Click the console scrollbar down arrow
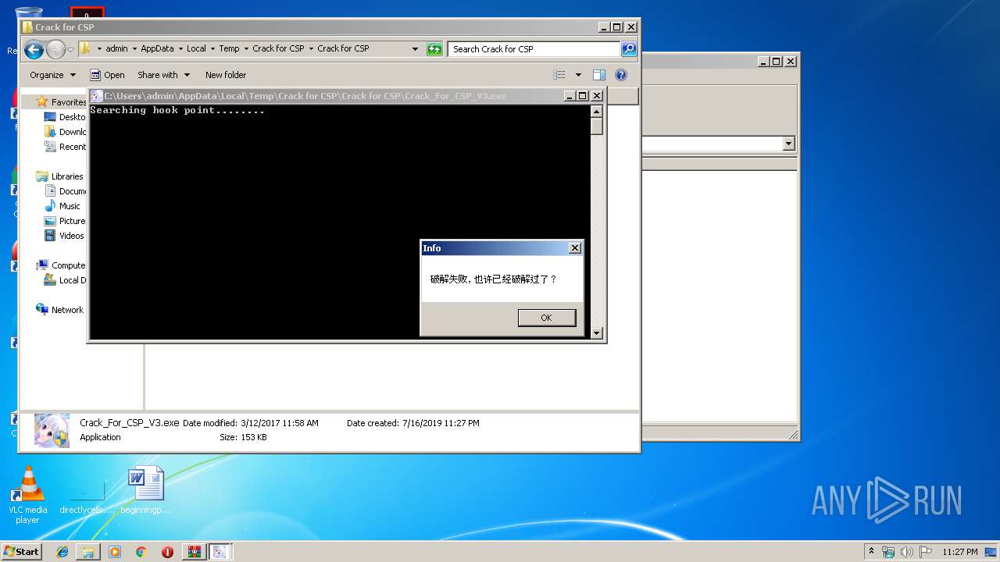Viewport: 1000px width, 562px height. click(597, 333)
